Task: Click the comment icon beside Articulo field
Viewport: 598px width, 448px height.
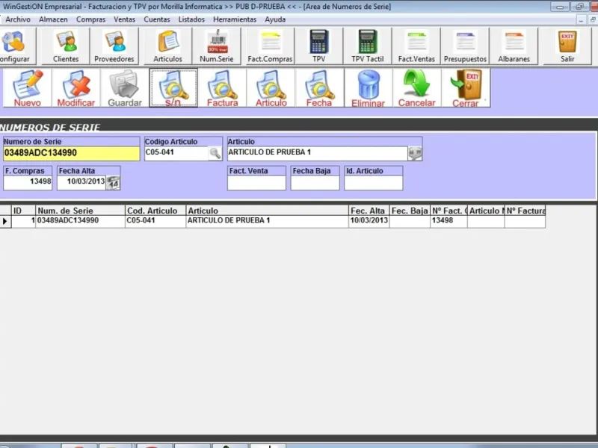Action: tap(415, 153)
